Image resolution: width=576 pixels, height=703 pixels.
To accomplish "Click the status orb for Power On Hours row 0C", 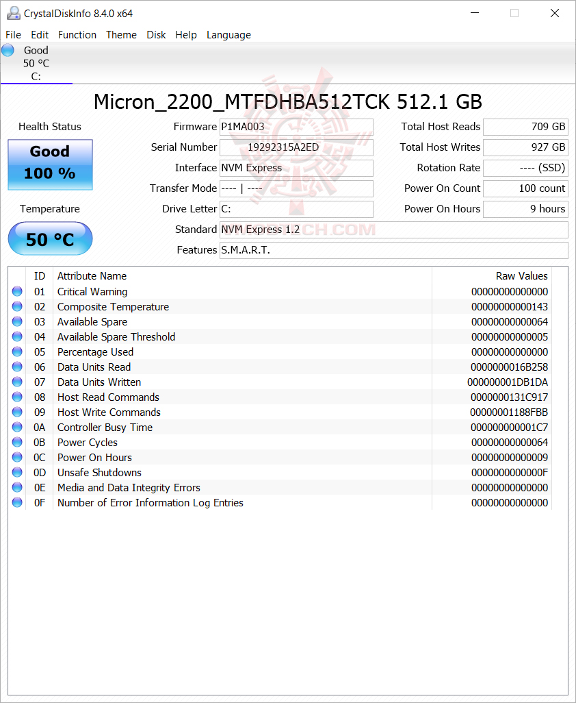I will coord(17,457).
